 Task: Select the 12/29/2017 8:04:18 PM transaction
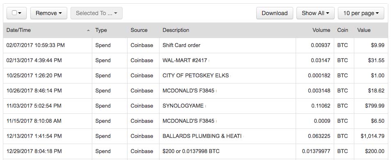point(196,151)
